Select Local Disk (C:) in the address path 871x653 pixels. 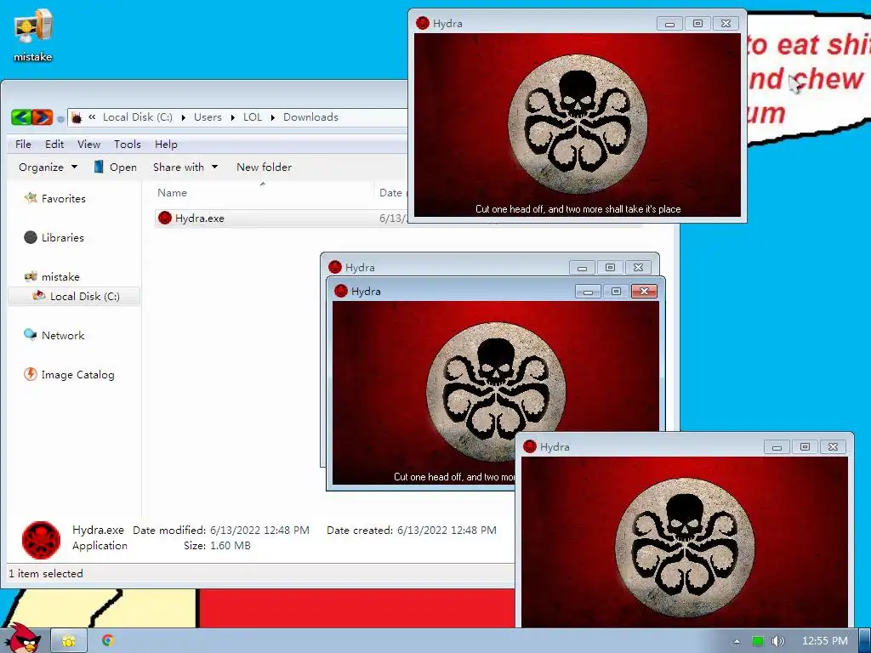[137, 117]
